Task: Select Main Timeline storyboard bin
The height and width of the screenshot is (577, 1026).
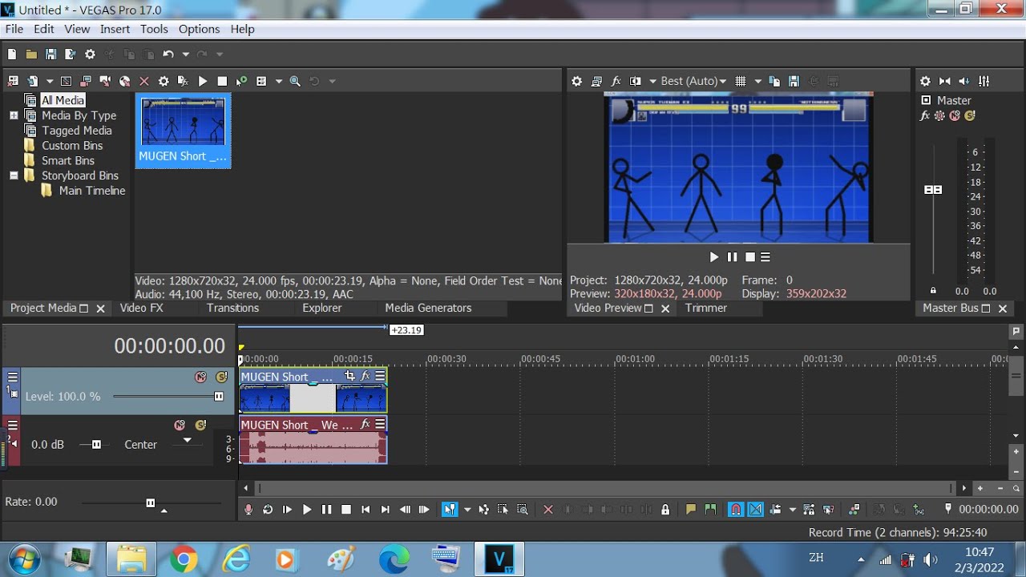Action: click(x=92, y=191)
